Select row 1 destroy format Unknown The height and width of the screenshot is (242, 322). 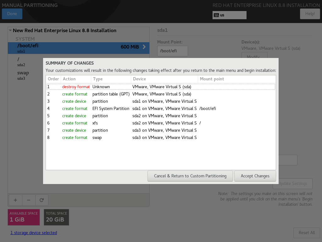click(x=161, y=87)
